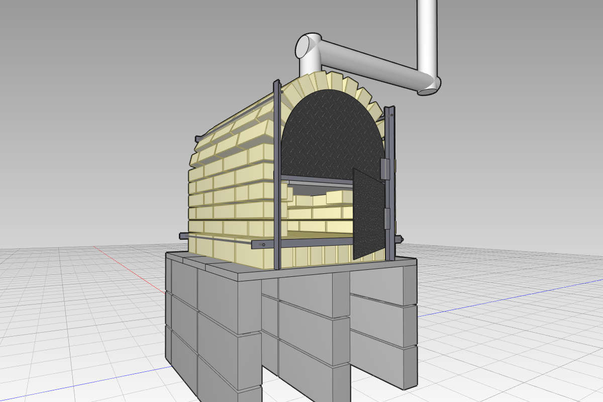Pick the short pipe stub above the arch
This screenshot has height=402, width=603.
tap(309, 63)
